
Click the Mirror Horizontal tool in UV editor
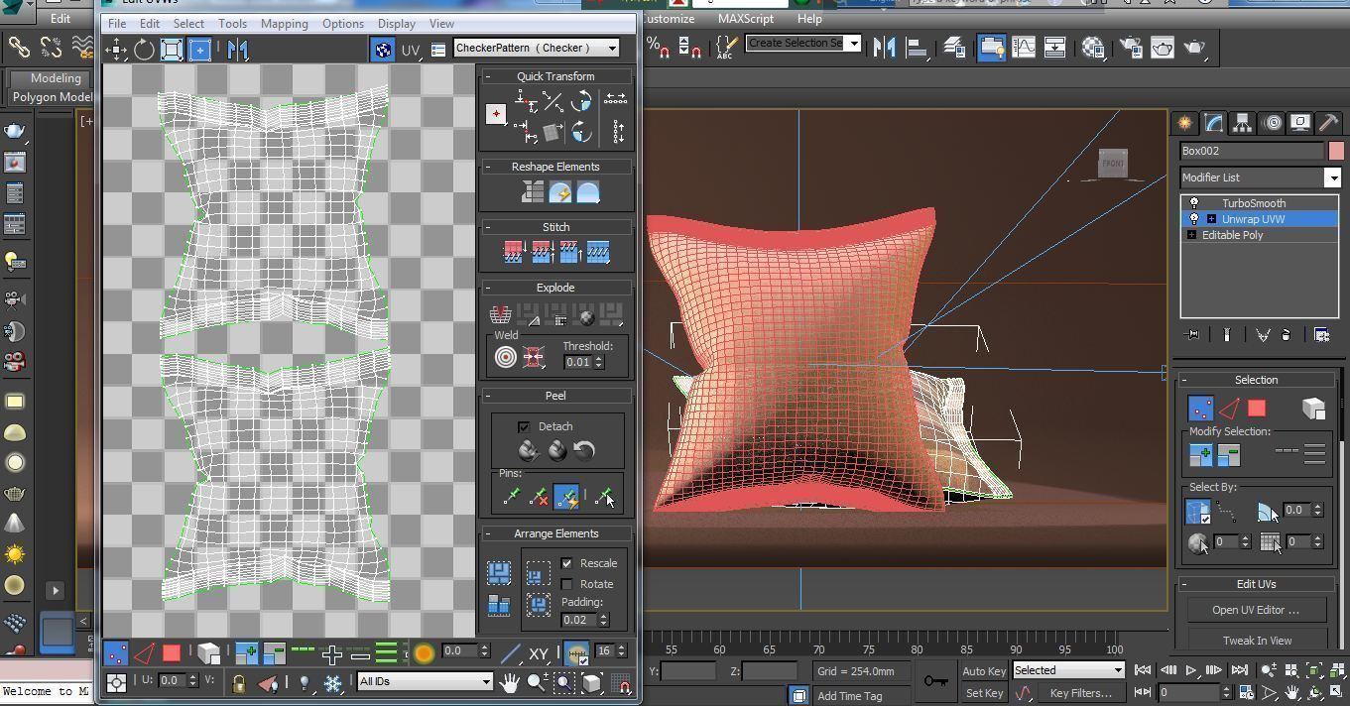pyautogui.click(x=237, y=49)
